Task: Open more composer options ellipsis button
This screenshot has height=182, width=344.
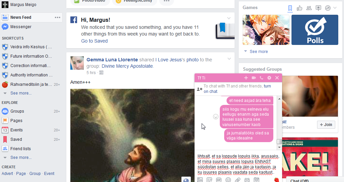Action: [167, 1]
